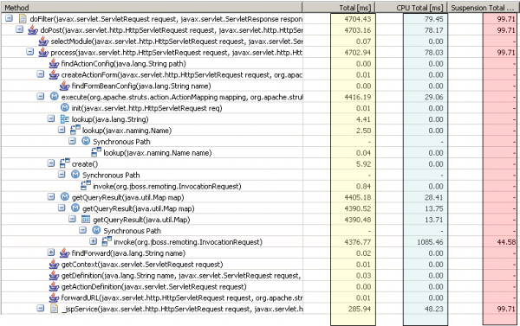Select getContext(javax.servlet.ServletRequest request) row
Viewport: 520px width, 326px height.
tap(142, 265)
